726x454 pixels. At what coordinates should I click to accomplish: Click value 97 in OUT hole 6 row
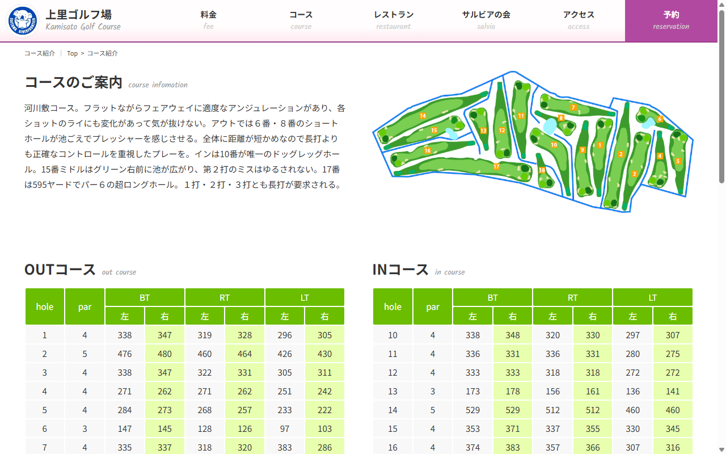pos(285,428)
